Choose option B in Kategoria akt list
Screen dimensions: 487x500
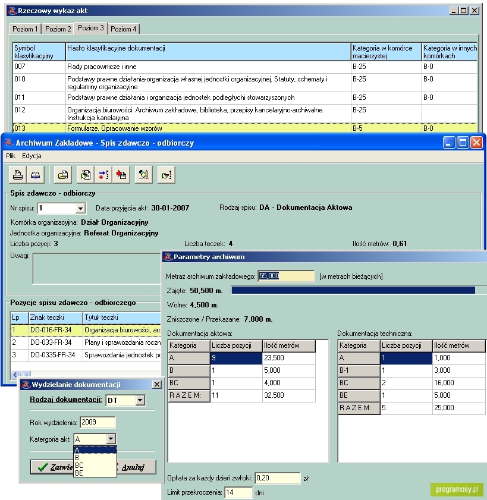(95, 458)
